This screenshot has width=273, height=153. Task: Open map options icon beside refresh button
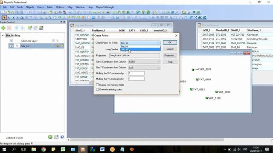click(x=56, y=137)
